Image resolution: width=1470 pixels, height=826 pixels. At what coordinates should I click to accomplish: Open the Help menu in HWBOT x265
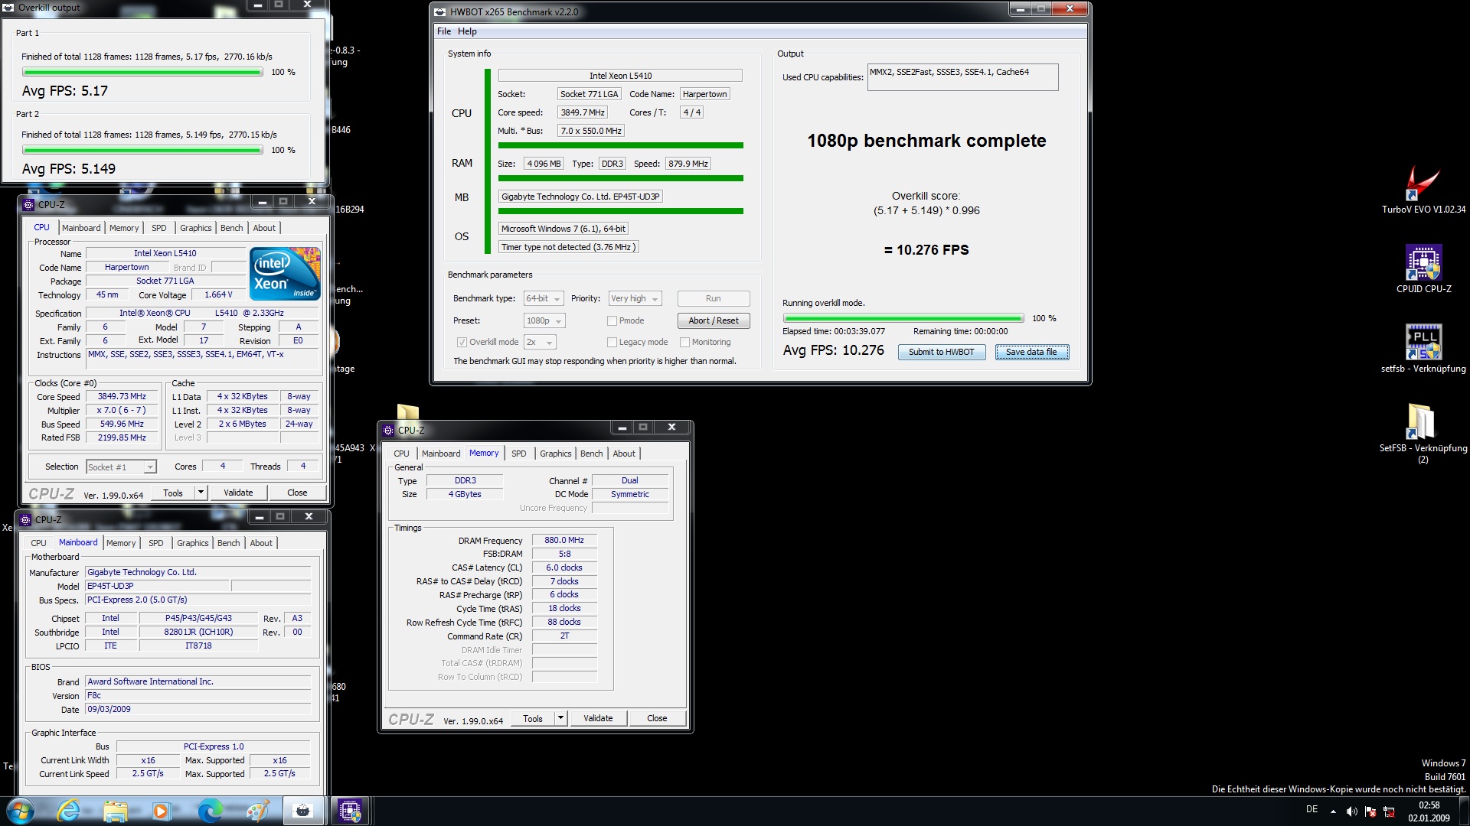pos(467,31)
